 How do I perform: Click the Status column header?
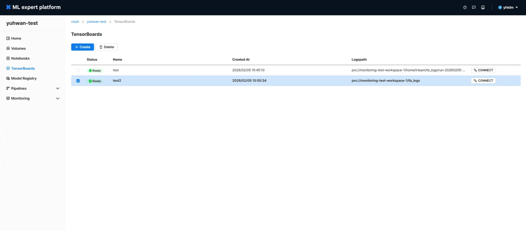92,60
